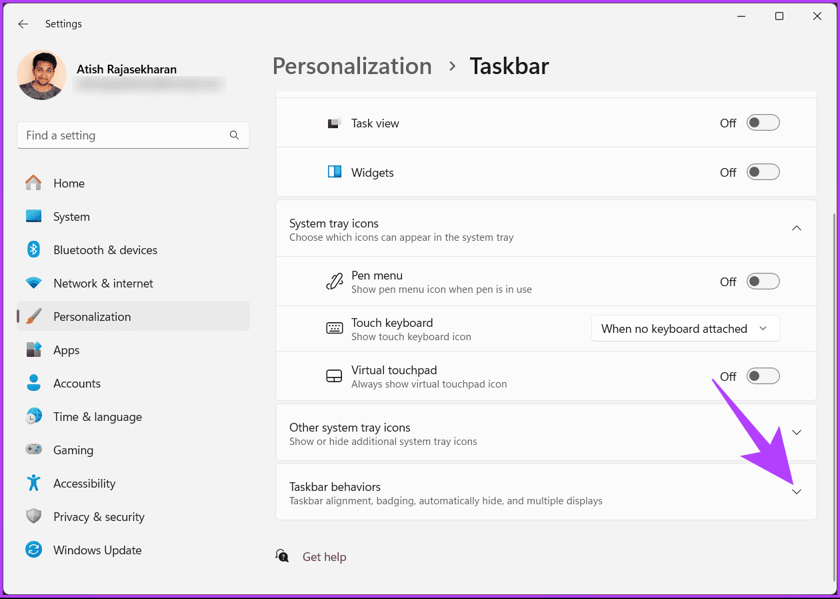Click the Bluetooth icon in sidebar
The height and width of the screenshot is (599, 840).
[33, 249]
